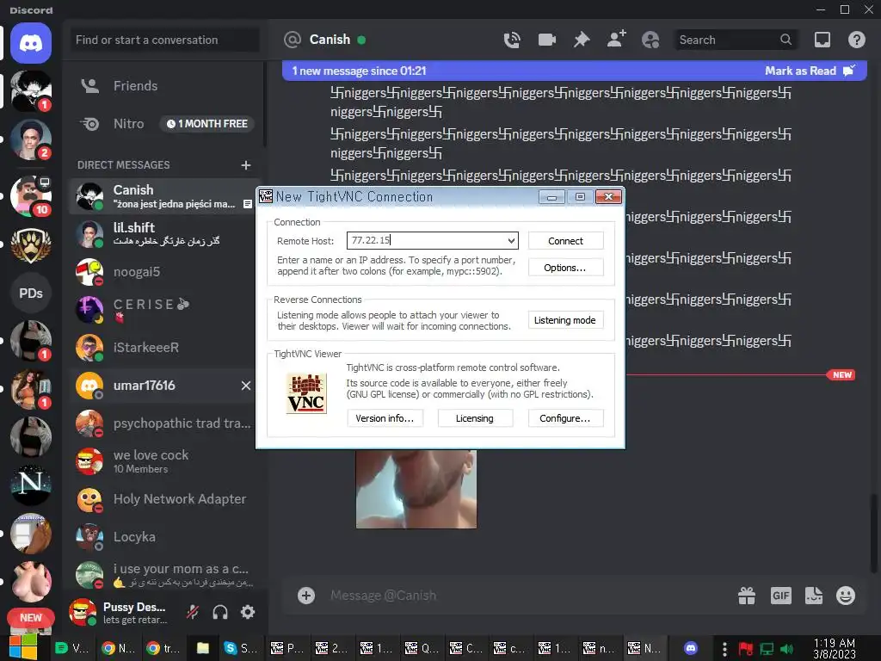Click the NEW unread mentions indicator in the server list
Viewport: 881px width, 661px height.
(x=31, y=618)
